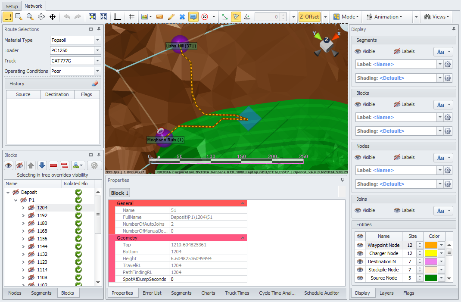The width and height of the screenshot is (461, 302).
Task: Click the speed limit 50 sign icon
Action: [x=205, y=17]
